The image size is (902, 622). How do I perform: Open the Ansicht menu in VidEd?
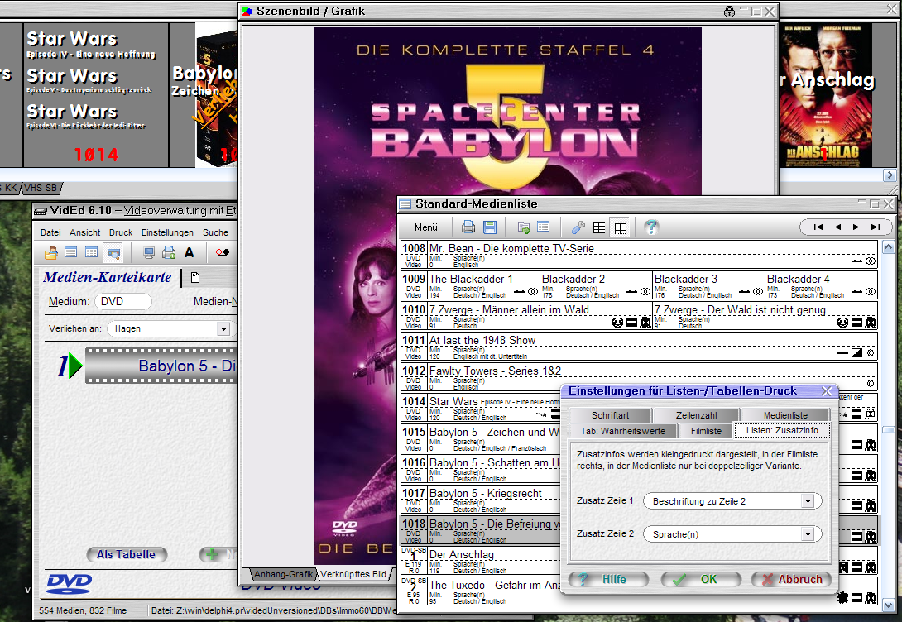[85, 232]
